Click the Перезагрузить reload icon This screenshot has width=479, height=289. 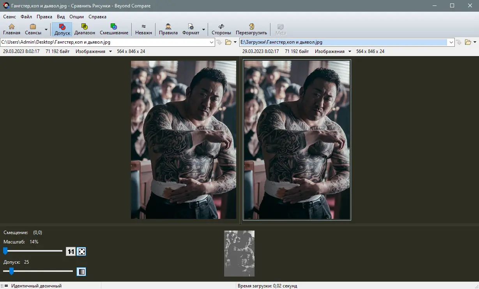coord(251,29)
